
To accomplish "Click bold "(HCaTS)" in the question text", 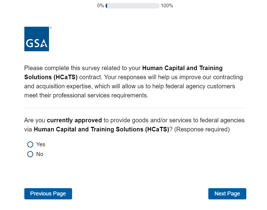I will pyautogui.click(x=157, y=129).
